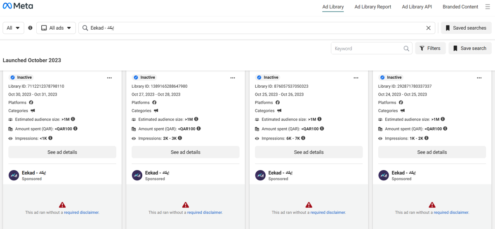The height and width of the screenshot is (229, 495).
Task: Click megaphone category icon on Oct 25 ad
Action: (279, 110)
